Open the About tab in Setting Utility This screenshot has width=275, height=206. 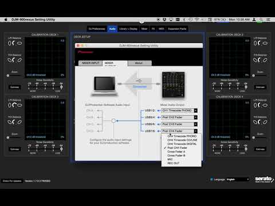[139, 63]
